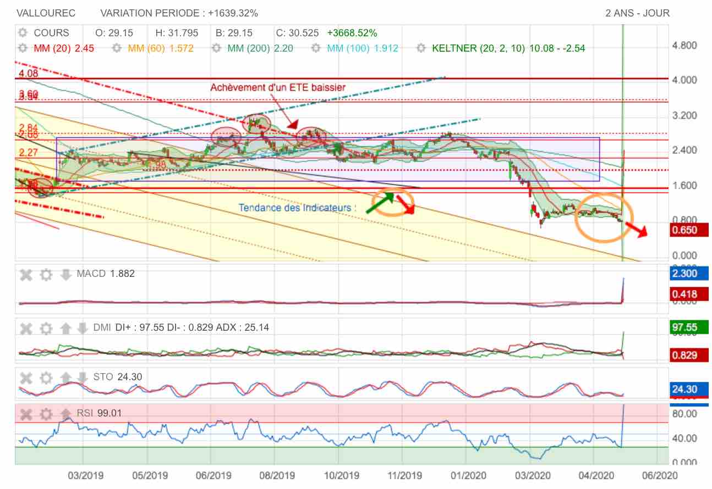Click the +3668.52% change value
Viewport: 712px width, 489px height.
(352, 33)
